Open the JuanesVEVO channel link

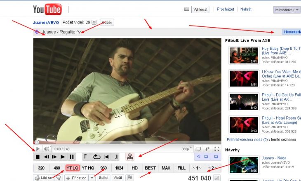click(46, 23)
